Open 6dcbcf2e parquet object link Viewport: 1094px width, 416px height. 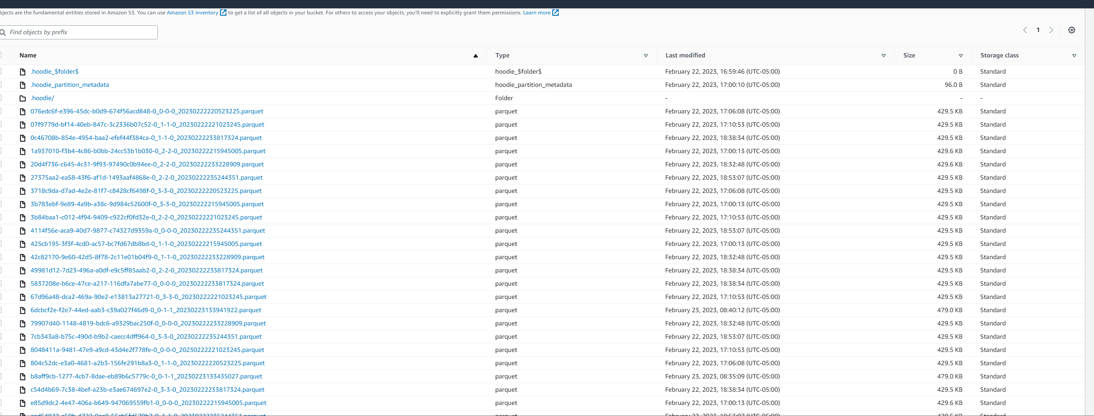click(145, 310)
